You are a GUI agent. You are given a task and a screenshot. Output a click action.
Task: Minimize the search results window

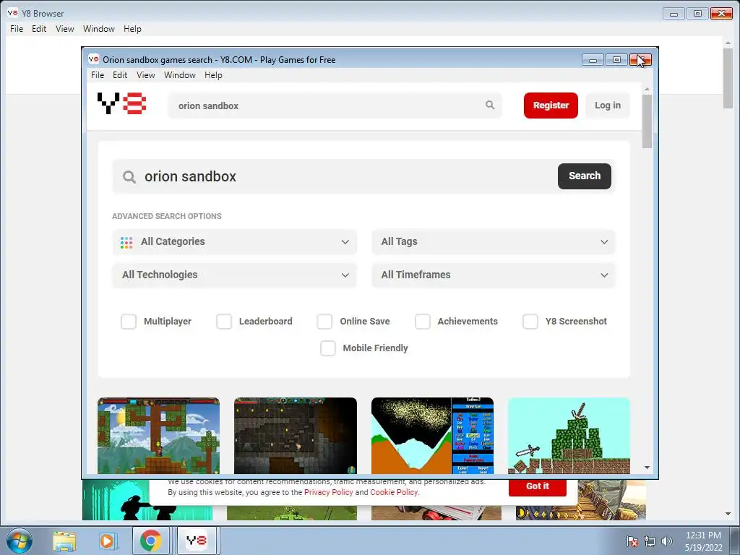pyautogui.click(x=593, y=60)
